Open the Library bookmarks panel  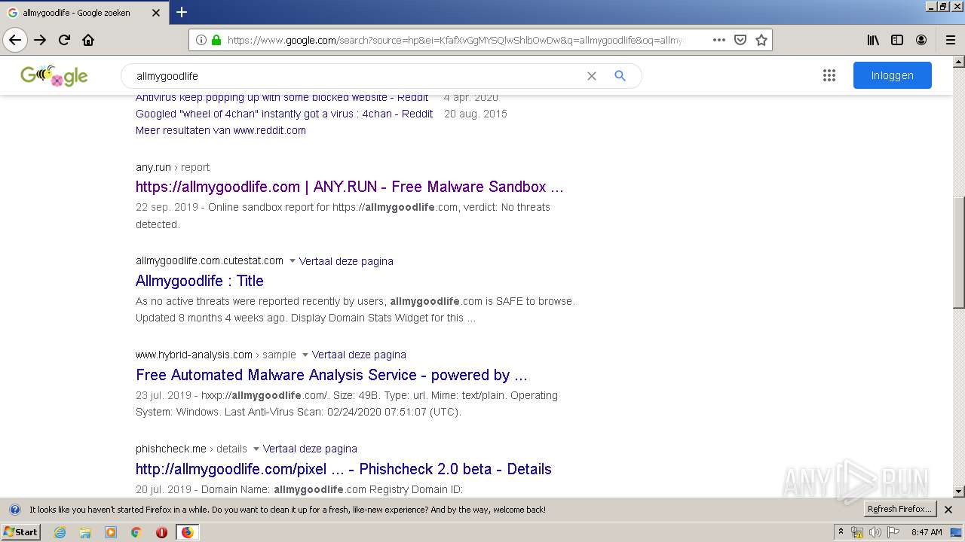pos(873,40)
